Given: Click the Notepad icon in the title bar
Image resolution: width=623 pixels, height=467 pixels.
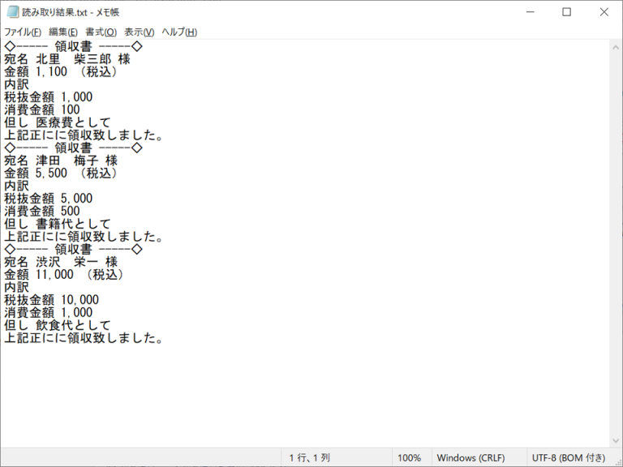Looking at the screenshot, I should click(12, 12).
